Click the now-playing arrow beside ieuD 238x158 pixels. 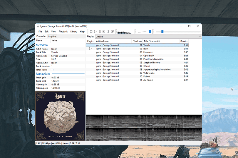pyautogui.click(x=90, y=49)
